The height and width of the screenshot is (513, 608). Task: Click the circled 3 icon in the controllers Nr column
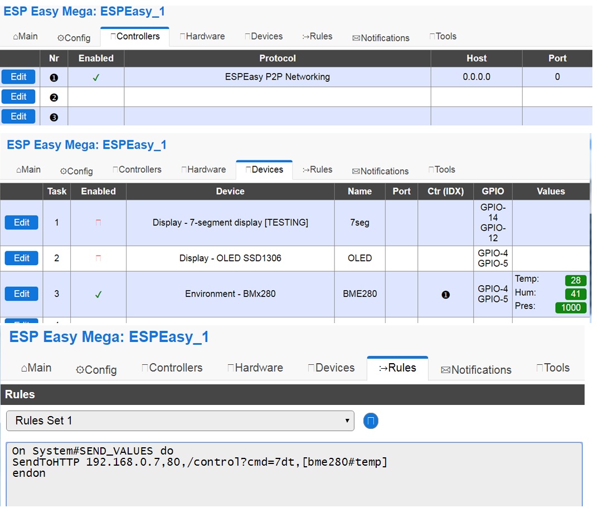[54, 117]
